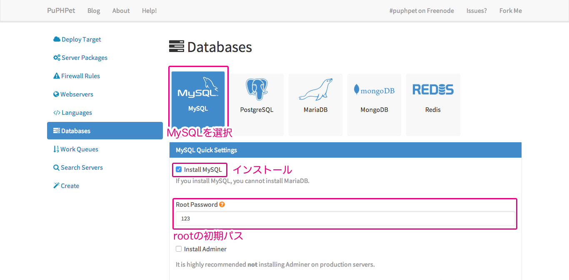
Task: Click the warning triangle icon for Firewall Rules
Action: [57, 76]
